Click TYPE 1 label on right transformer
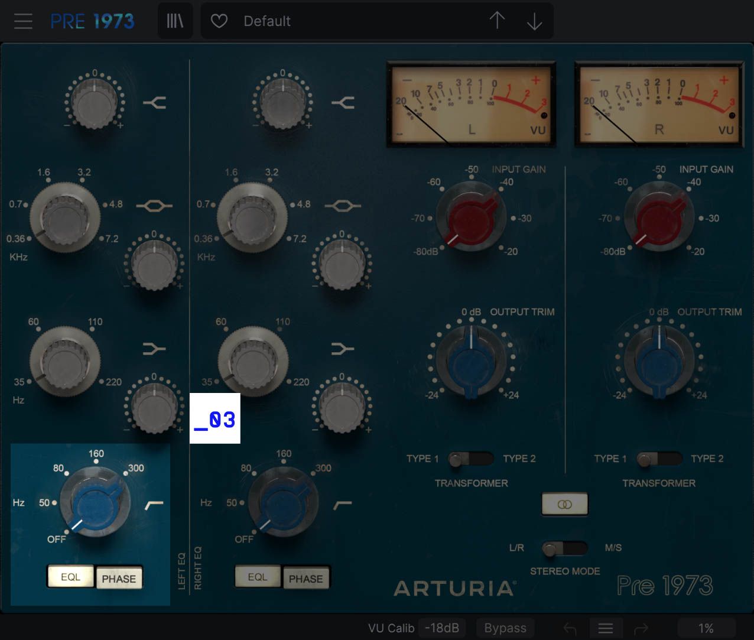This screenshot has height=640, width=754. (610, 459)
